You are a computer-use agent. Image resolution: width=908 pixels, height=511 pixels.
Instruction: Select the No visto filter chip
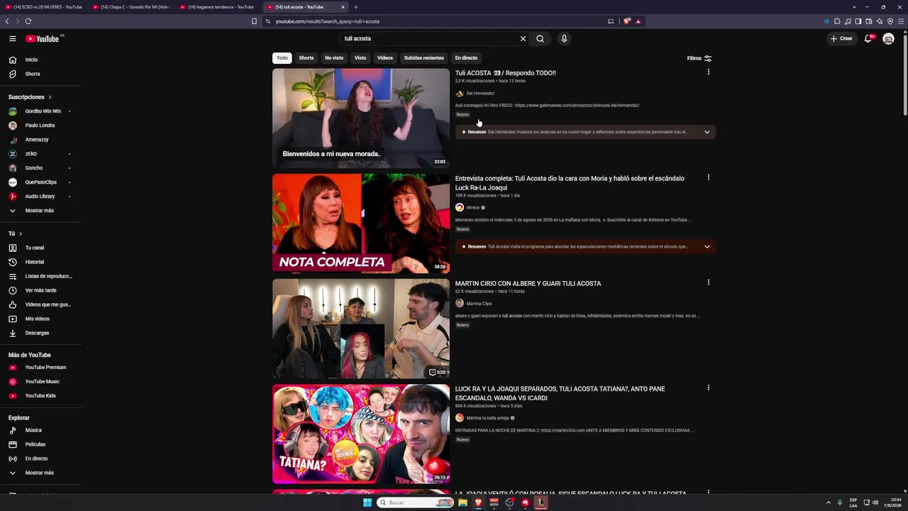pyautogui.click(x=334, y=58)
